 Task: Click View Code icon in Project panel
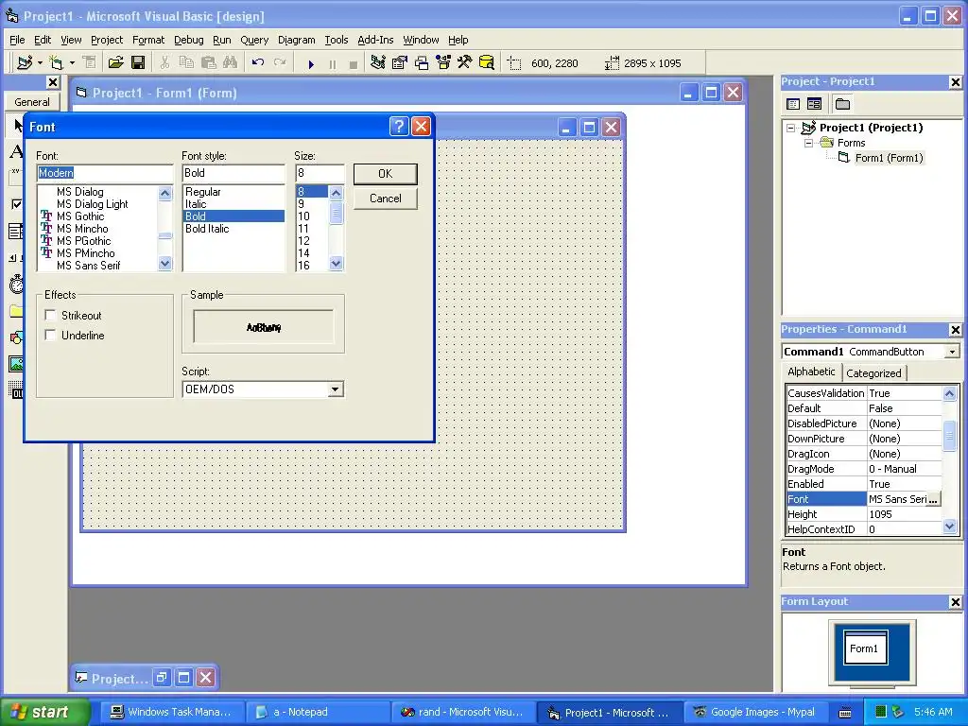(793, 104)
